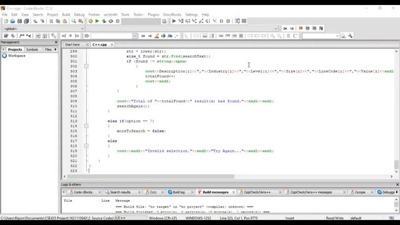This screenshot has height=225, width=400.
Task: Collapse the code block at line 318
Action: pos(86,146)
